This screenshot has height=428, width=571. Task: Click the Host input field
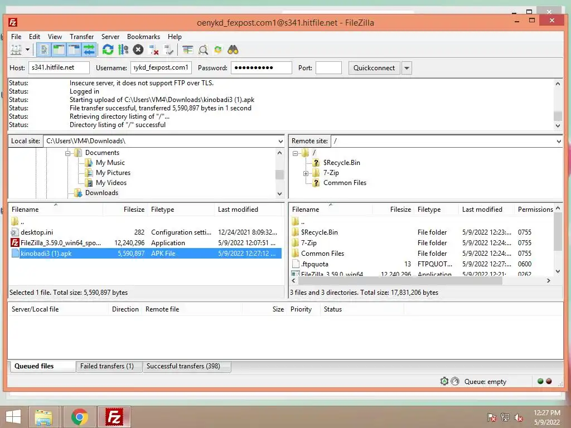point(59,67)
